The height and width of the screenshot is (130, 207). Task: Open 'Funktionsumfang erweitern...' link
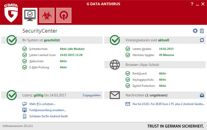pos(48,110)
